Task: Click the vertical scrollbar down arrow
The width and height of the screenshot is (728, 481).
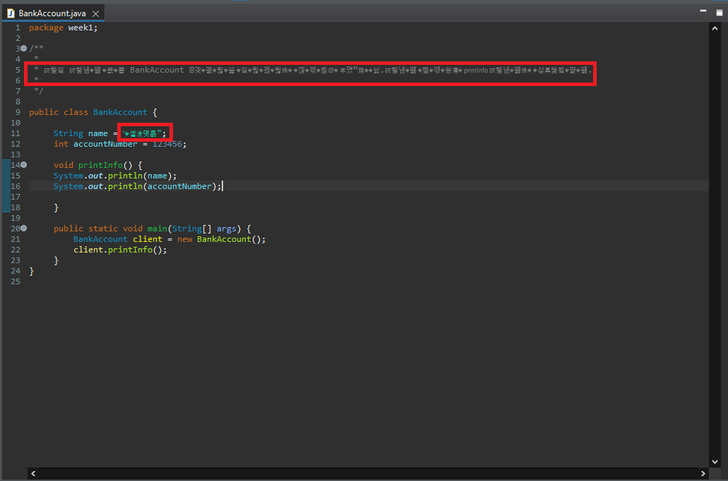Action: coord(715,461)
